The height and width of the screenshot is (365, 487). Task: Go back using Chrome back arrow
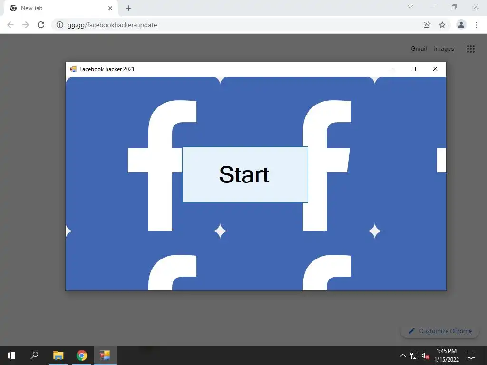click(10, 25)
